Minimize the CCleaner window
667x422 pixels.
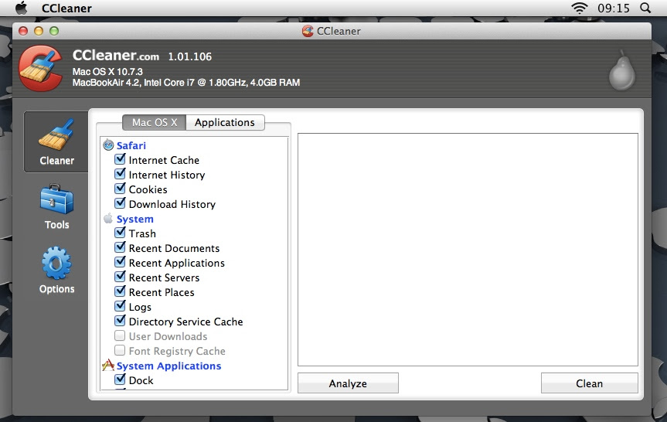(39, 31)
